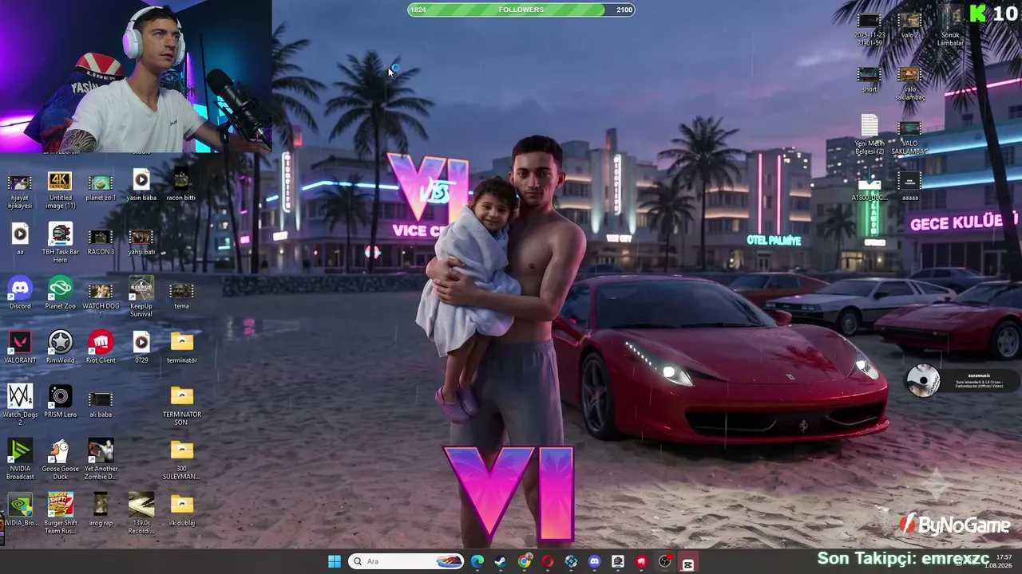Image resolution: width=1022 pixels, height=574 pixels.
Task: Select the Untitled image (11) file
Action: tap(60, 188)
